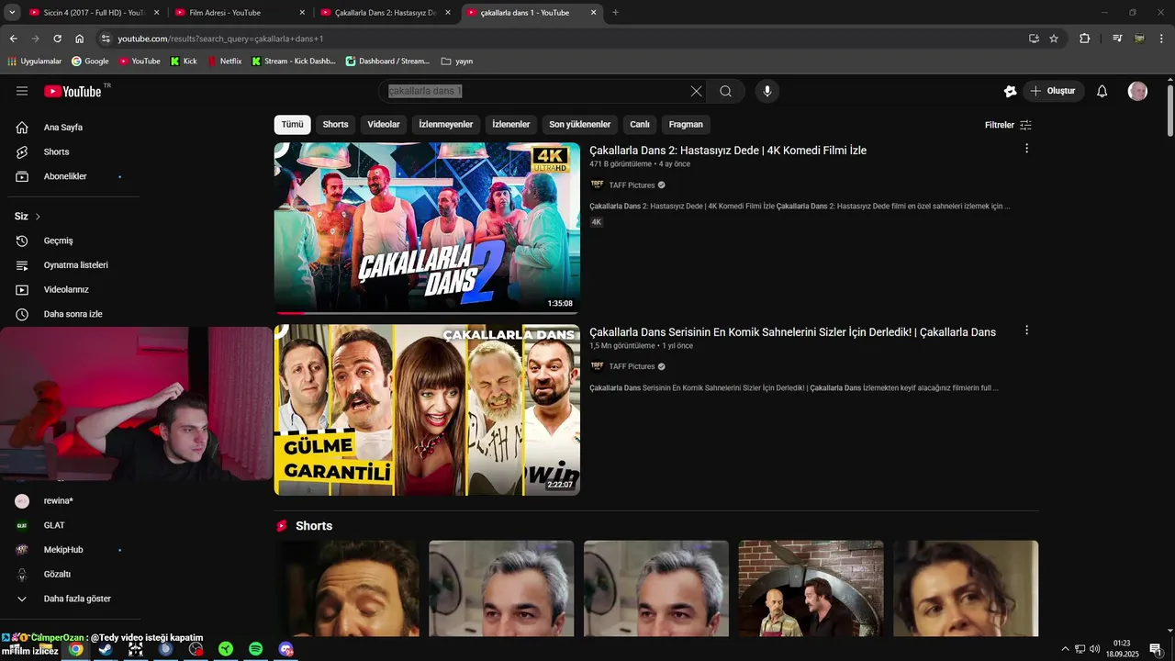Screen dimensions: 1175x661
Task: Open Discord from the taskbar
Action: (x=286, y=649)
